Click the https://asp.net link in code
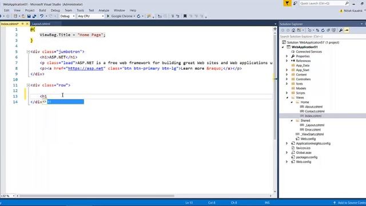The height and width of the screenshot is (206, 366). pyautogui.click(x=85, y=69)
